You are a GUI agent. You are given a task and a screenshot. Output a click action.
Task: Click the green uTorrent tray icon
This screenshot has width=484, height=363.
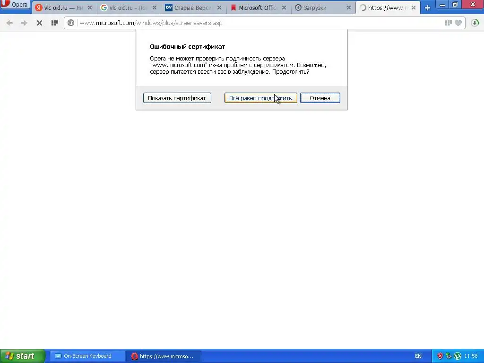point(458,356)
